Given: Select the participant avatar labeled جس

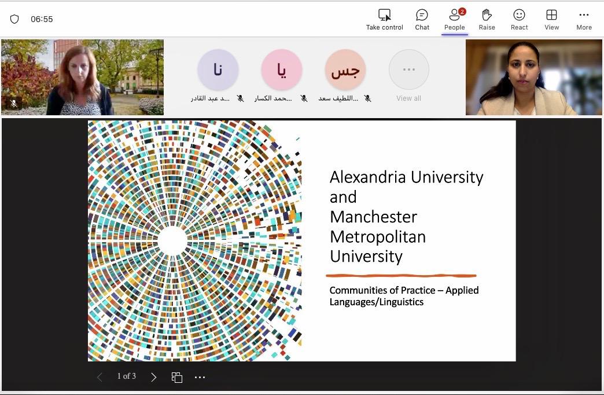Looking at the screenshot, I should click(x=345, y=70).
